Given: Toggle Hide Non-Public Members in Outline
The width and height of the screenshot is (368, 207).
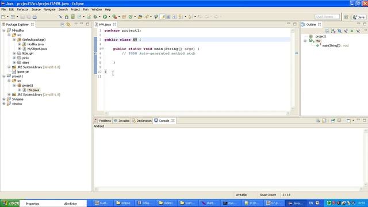Looking at the screenshot, I should (x=352, y=31).
